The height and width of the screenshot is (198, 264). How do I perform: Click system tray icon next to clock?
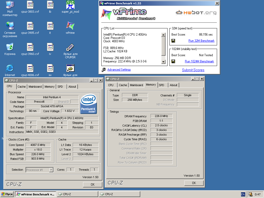[250, 194]
